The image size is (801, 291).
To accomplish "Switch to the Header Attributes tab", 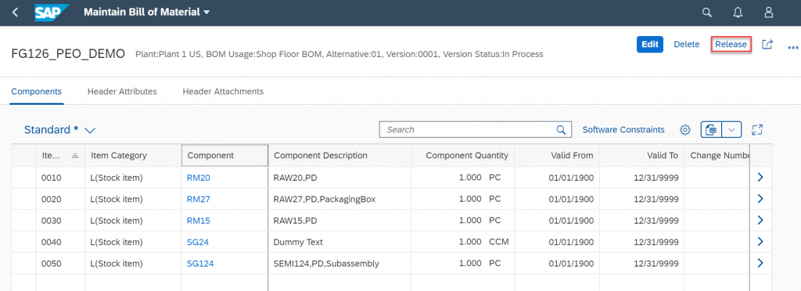I will pyautogui.click(x=122, y=92).
